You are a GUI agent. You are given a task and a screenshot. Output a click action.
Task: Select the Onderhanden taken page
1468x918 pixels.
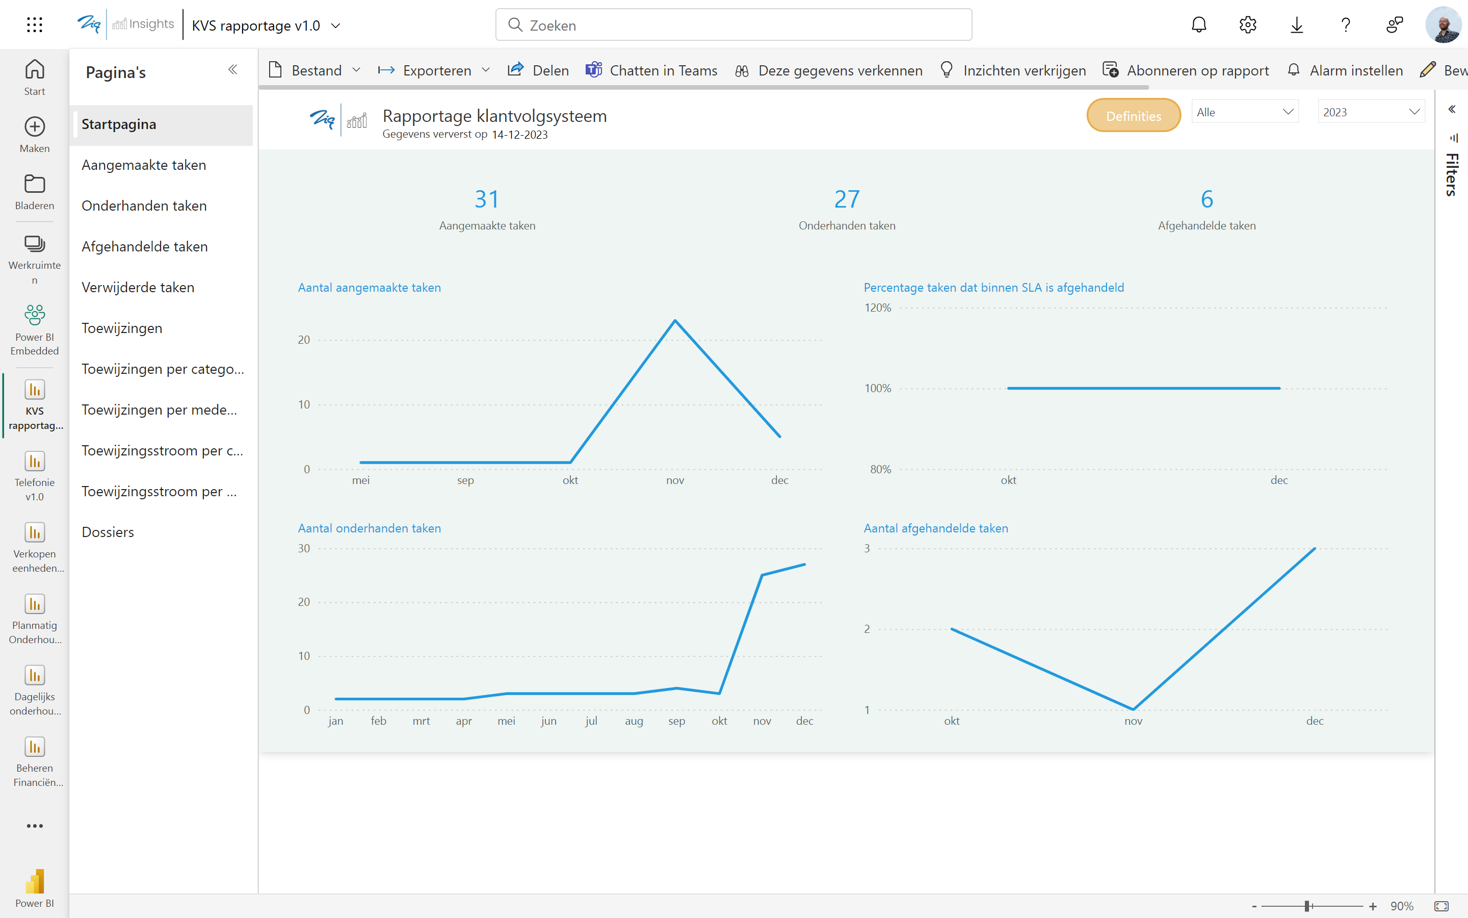(x=144, y=206)
